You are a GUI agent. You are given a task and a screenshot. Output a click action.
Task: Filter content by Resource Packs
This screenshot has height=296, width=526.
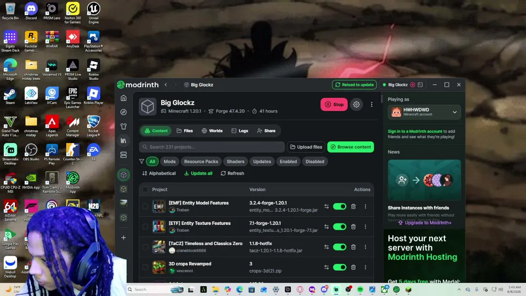pyautogui.click(x=201, y=162)
